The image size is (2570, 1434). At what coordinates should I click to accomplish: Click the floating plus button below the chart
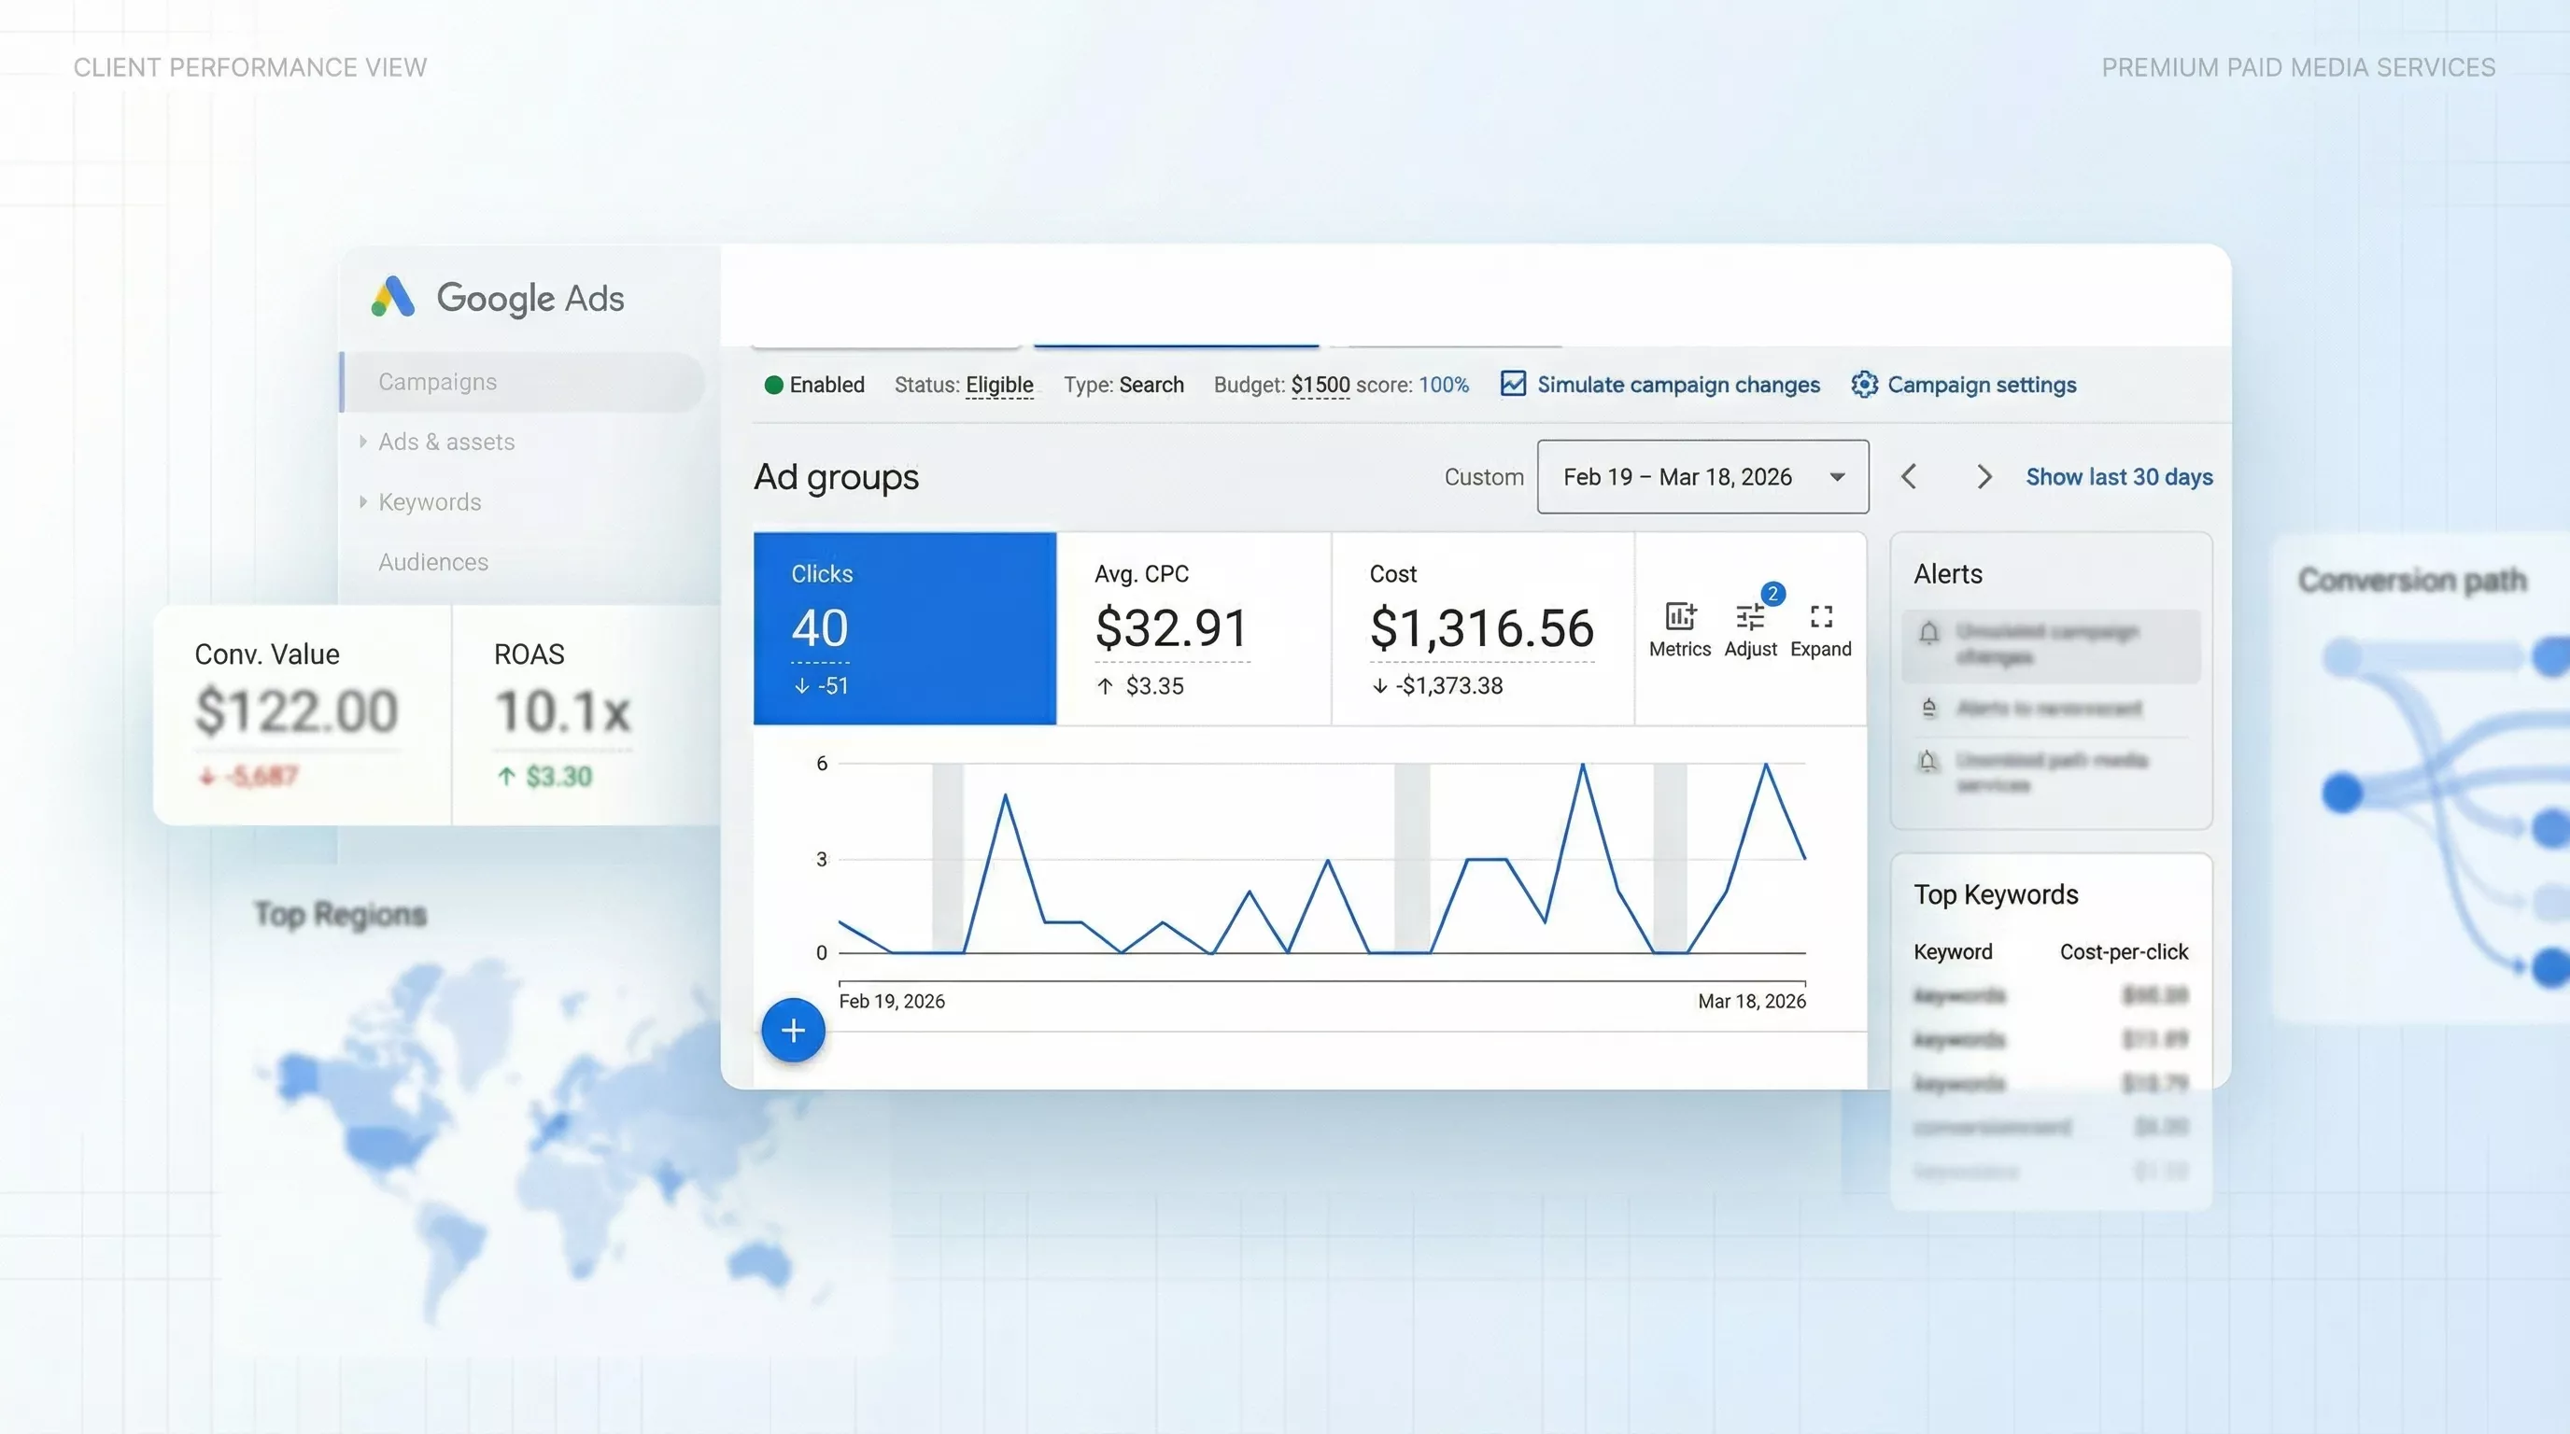click(792, 1030)
